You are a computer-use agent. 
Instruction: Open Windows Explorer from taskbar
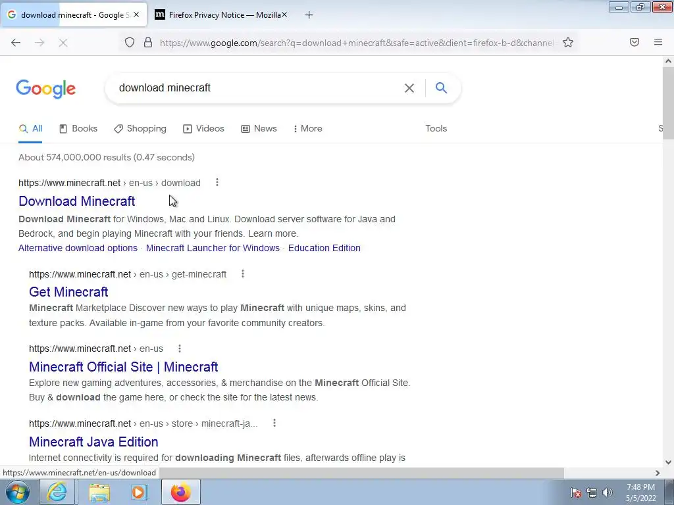coord(99,492)
